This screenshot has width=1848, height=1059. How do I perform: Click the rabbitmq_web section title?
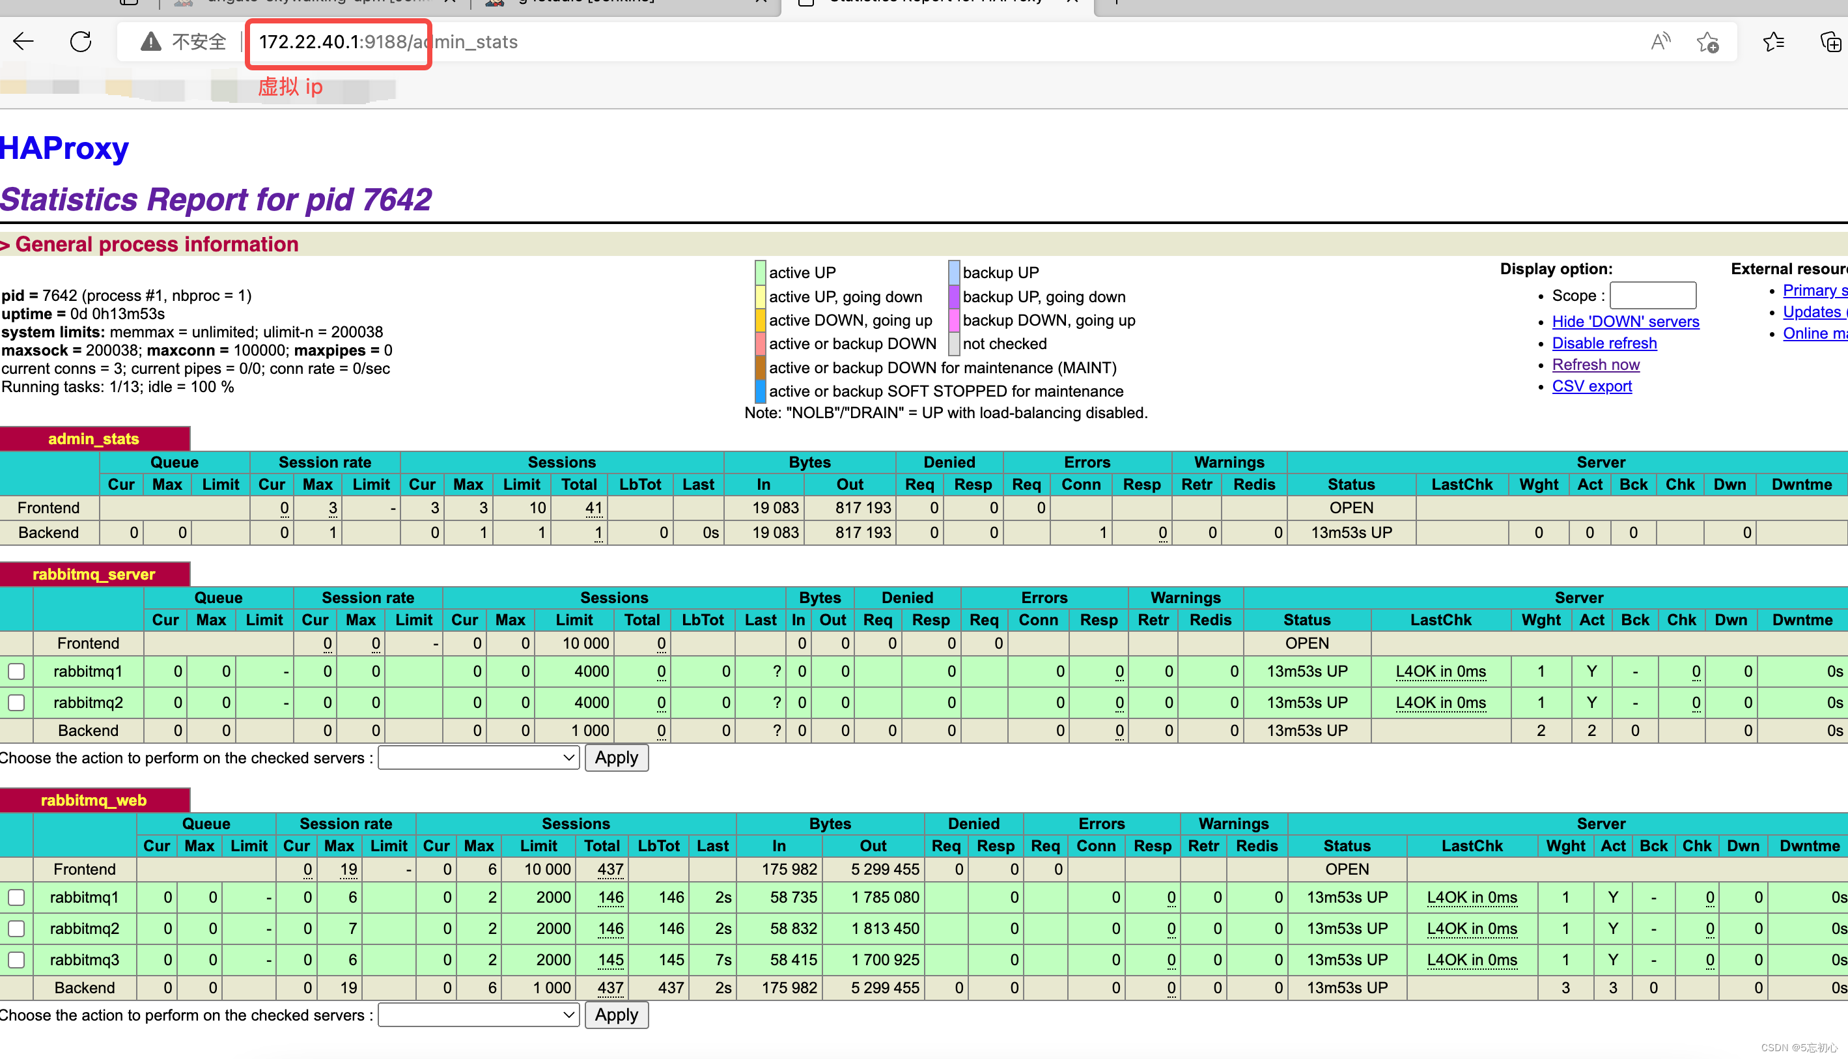[94, 800]
